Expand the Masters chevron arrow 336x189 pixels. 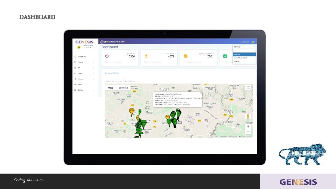[94, 79]
